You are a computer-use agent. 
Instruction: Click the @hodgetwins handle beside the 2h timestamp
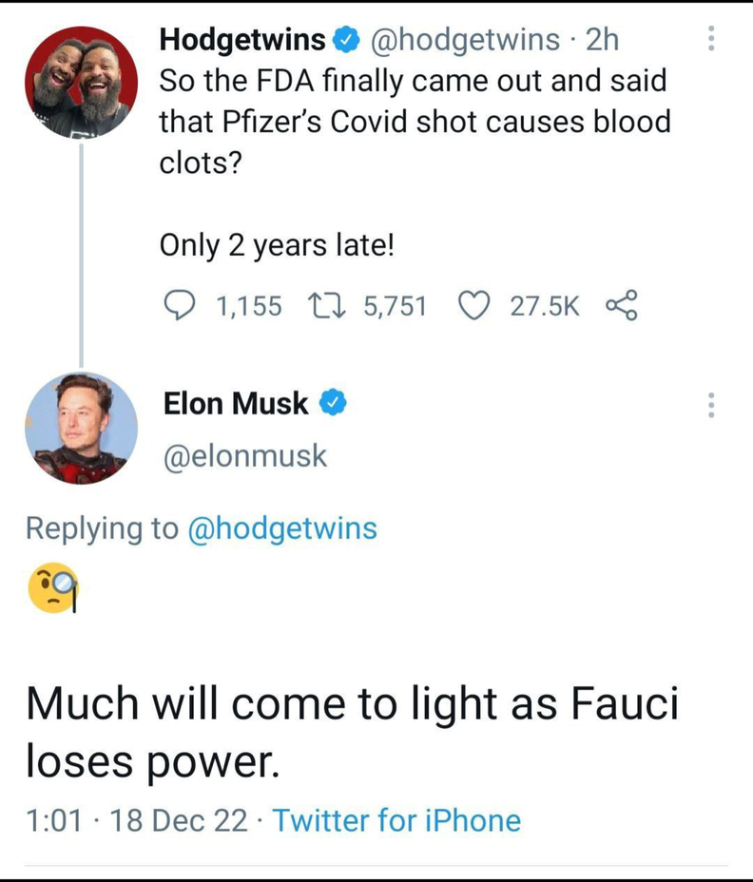[463, 39]
